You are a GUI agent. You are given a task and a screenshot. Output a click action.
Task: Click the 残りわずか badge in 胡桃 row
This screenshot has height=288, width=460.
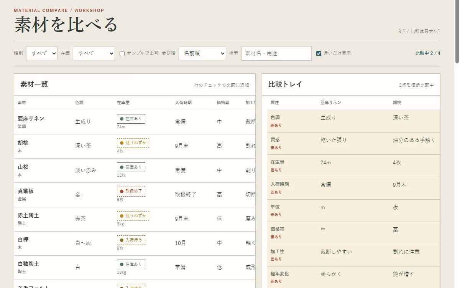[x=133, y=143]
